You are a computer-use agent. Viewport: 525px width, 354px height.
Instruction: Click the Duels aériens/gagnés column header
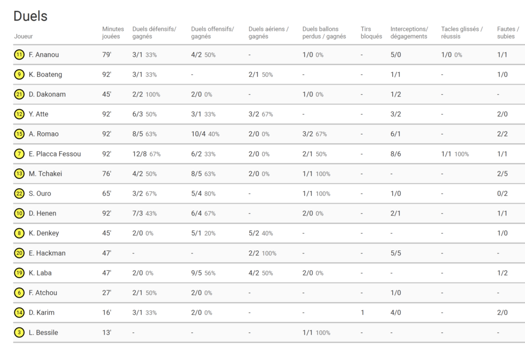pos(268,33)
